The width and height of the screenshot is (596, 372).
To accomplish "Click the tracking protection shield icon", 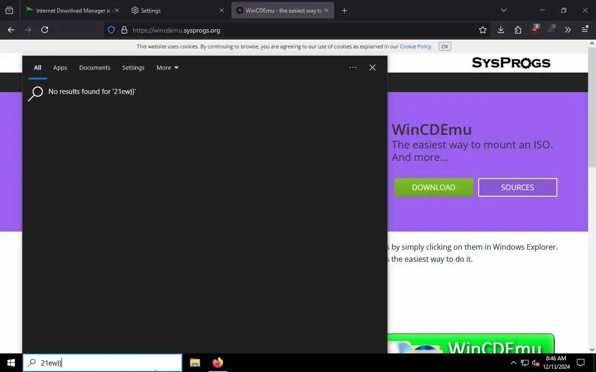I will click(111, 30).
